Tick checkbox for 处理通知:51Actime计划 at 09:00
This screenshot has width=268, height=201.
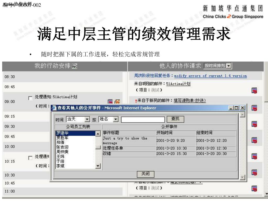(30, 98)
